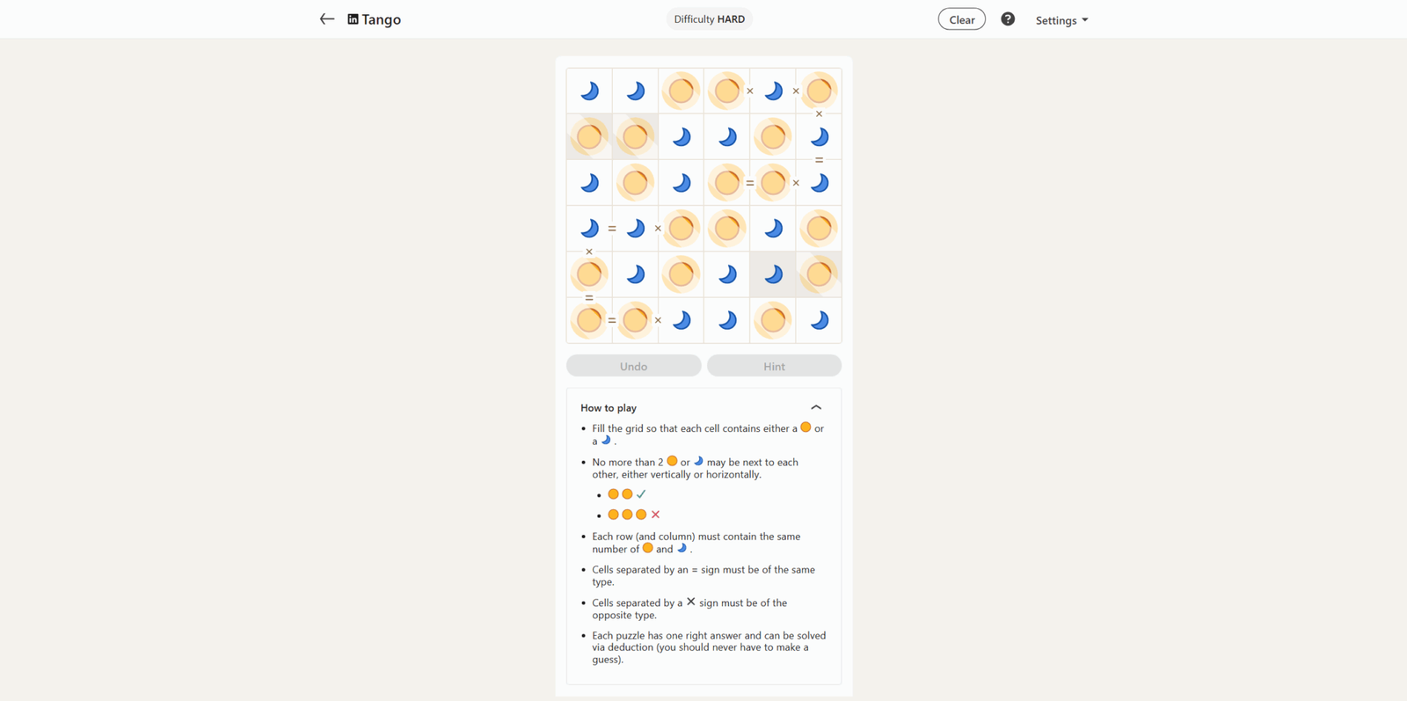The image size is (1407, 701).
Task: Click the sun in the bottom-left grid cell
Action: point(589,320)
